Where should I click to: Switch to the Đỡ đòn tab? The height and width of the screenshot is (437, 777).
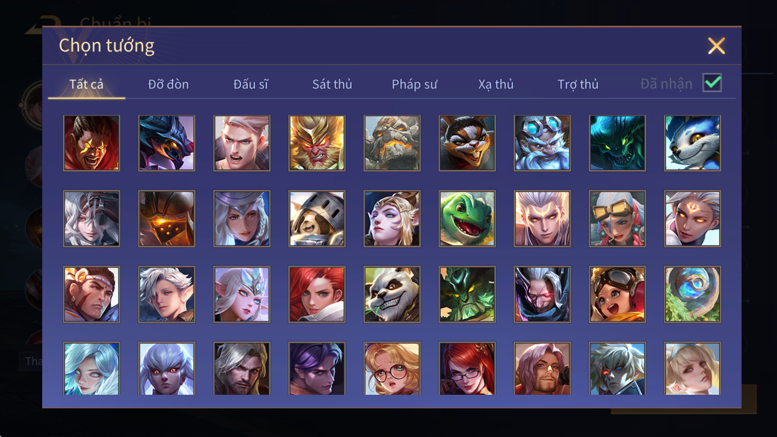(168, 84)
